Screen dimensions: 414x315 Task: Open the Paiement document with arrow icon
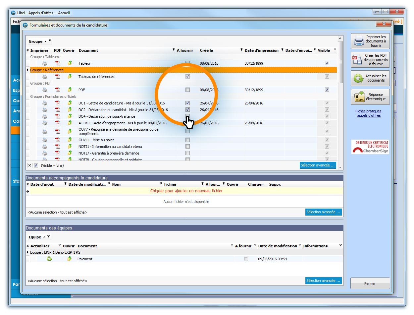pyautogui.click(x=70, y=259)
